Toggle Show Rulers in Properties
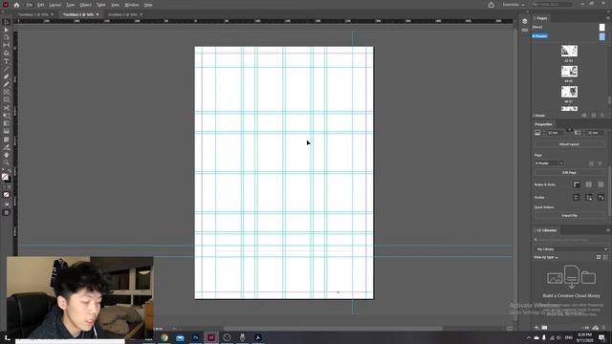612x344 pixels. click(577, 184)
